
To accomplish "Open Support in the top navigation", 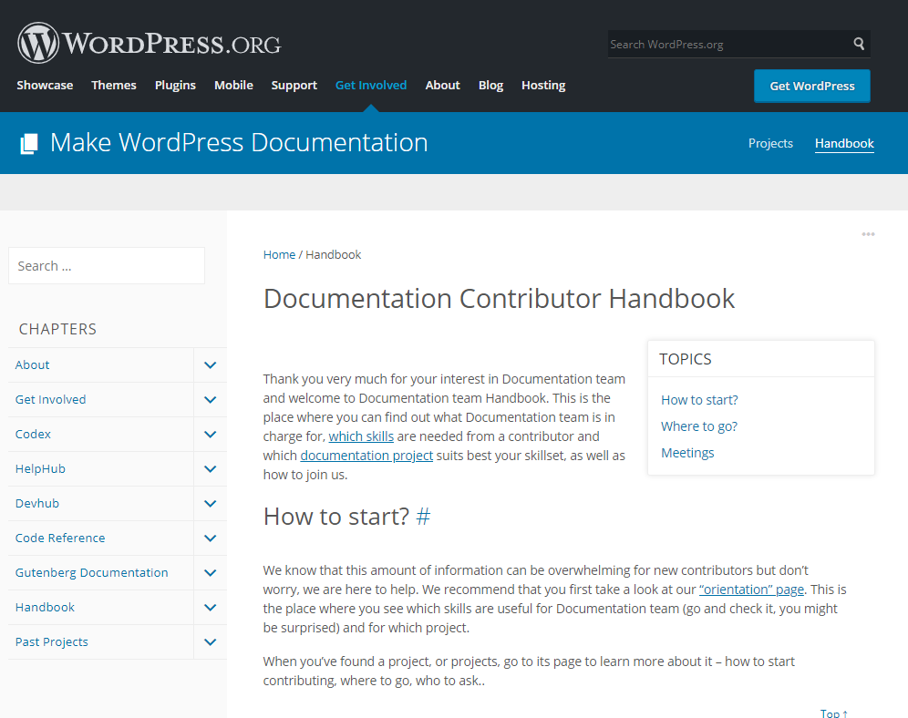I will coord(294,85).
